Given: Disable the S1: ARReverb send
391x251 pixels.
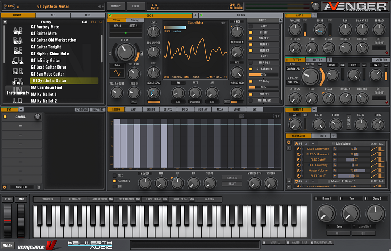Looking at the screenshot, I should click(x=251, y=69).
